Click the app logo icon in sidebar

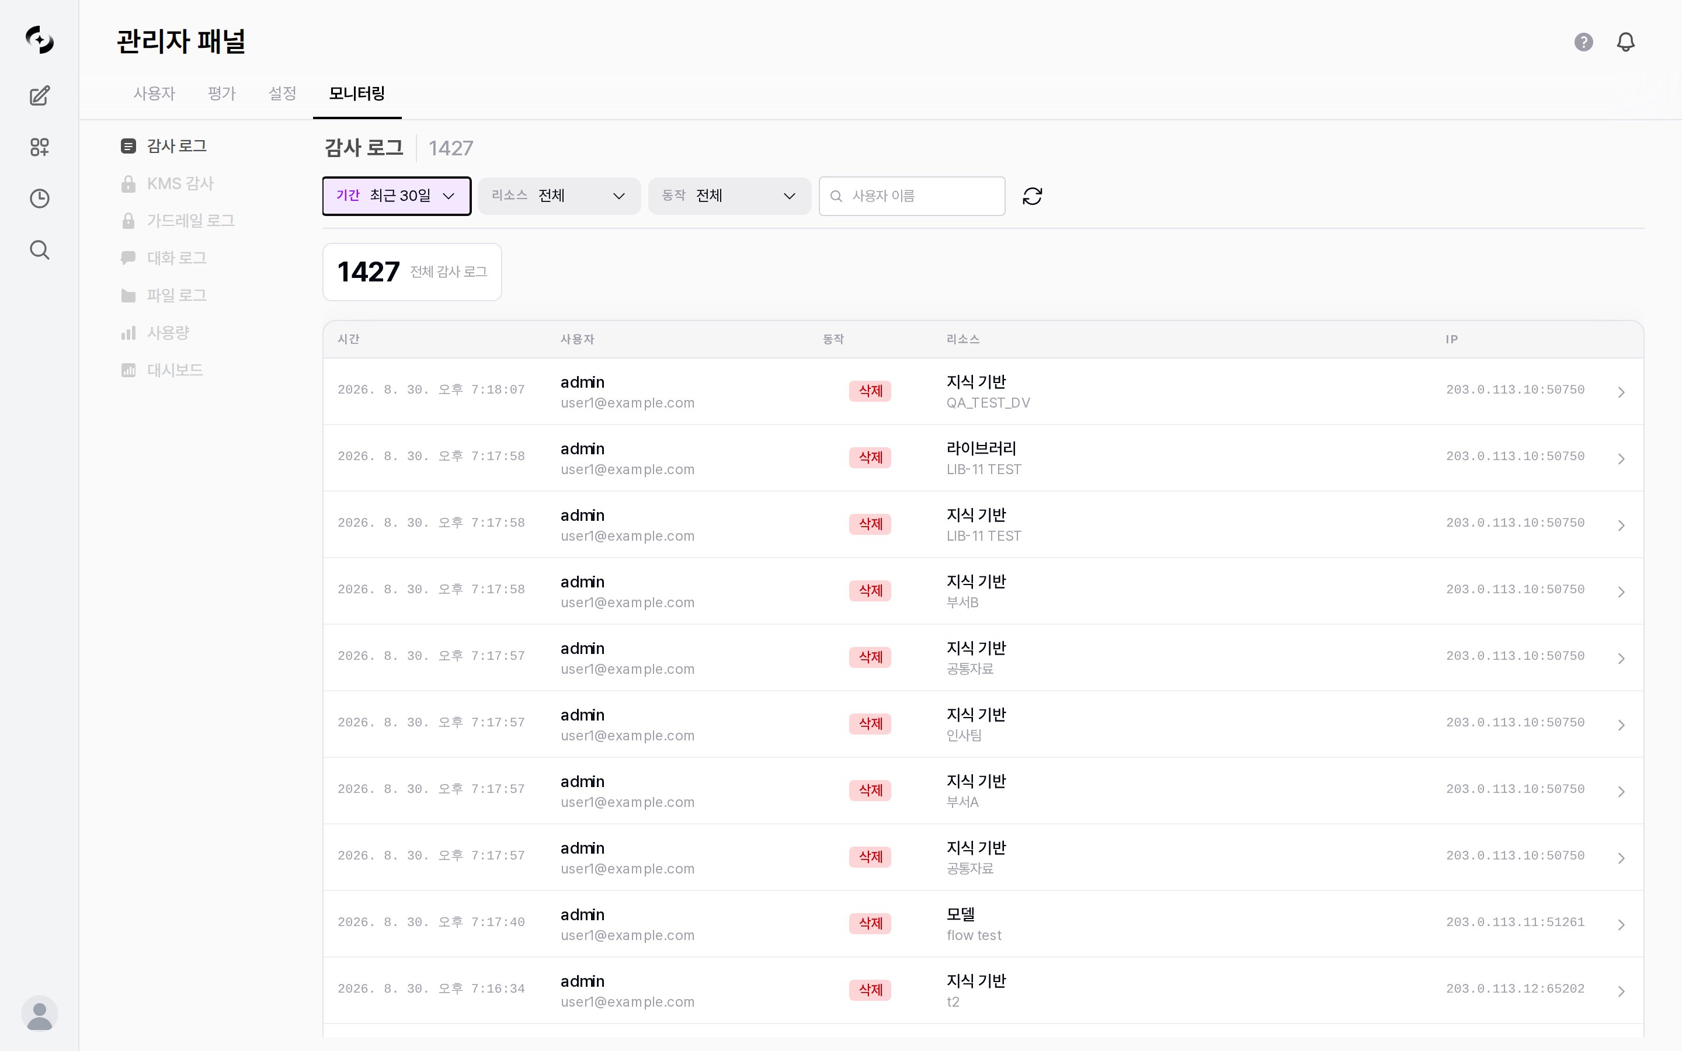[x=40, y=40]
